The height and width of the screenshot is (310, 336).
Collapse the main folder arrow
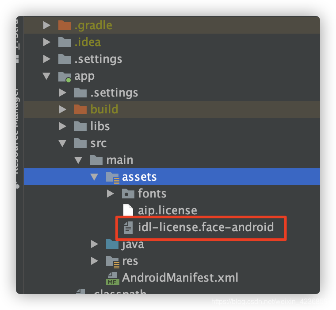(x=78, y=160)
